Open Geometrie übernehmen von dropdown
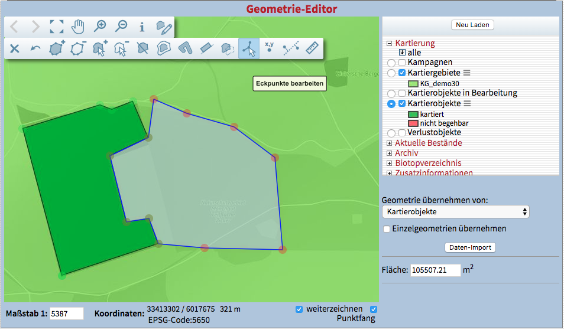Viewport: 564px width, 330px height. pyautogui.click(x=455, y=211)
